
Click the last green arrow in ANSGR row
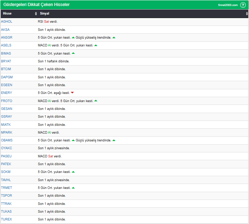pyautogui.click(x=114, y=37)
